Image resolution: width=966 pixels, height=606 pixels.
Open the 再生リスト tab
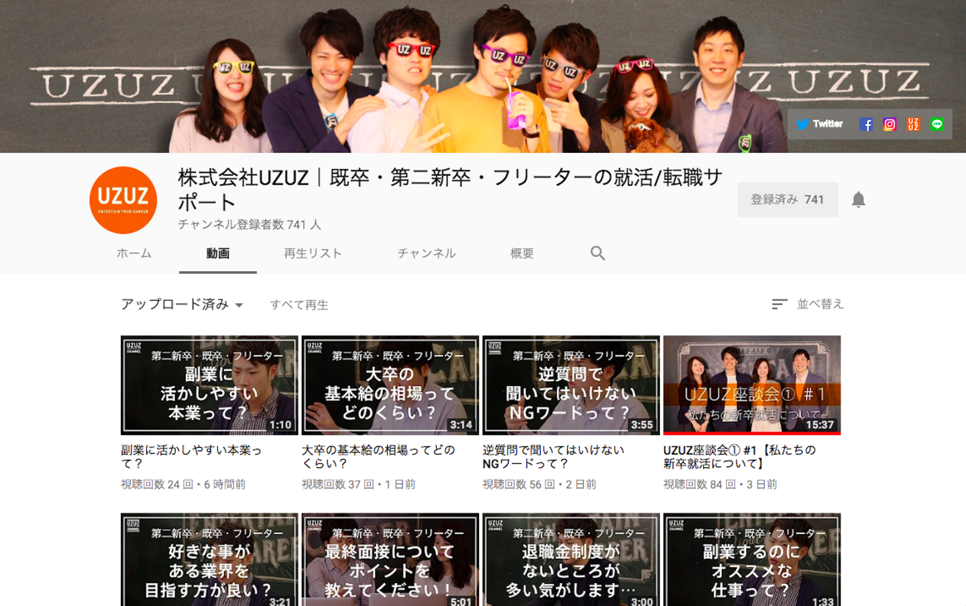coord(313,253)
